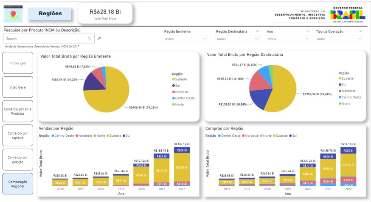Click the Sul legend in Vendas por Região
The image size is (371, 202).
click(127, 136)
